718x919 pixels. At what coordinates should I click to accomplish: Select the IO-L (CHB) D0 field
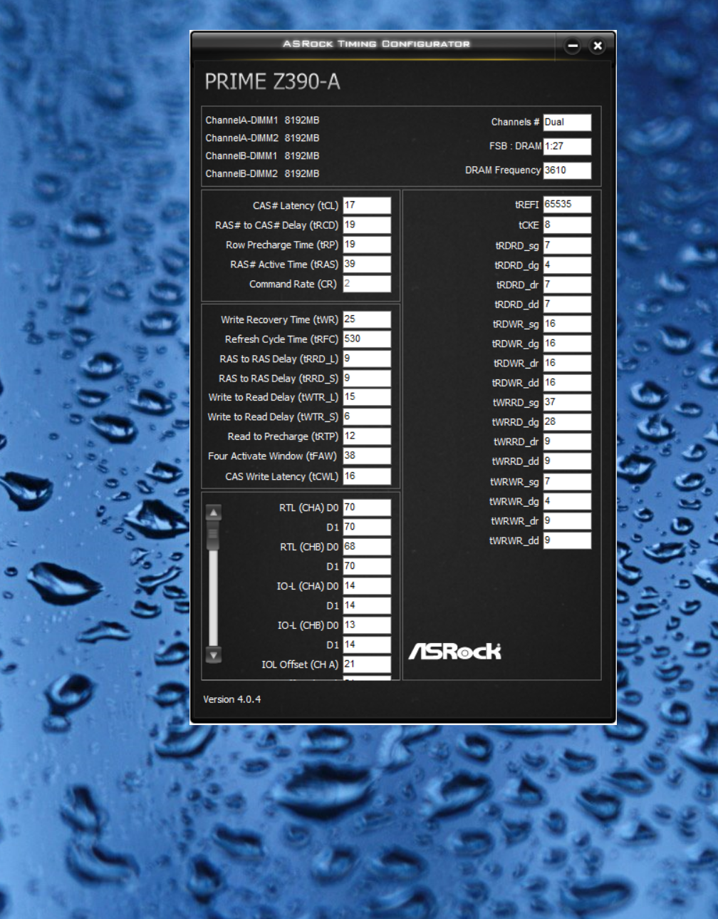click(x=367, y=625)
